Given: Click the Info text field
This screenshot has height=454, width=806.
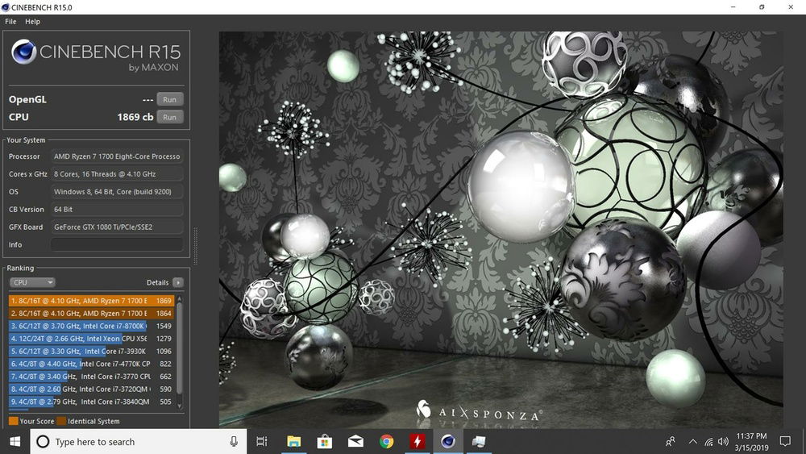Looking at the screenshot, I should [117, 244].
